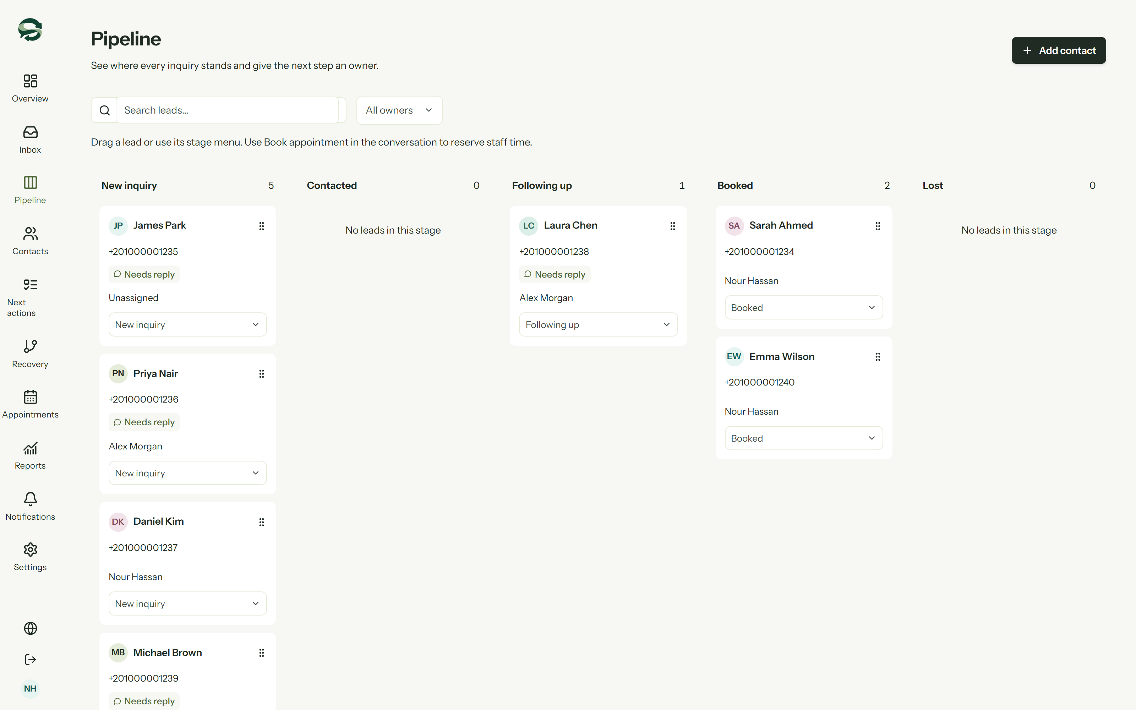Grab Priya Nair card drag handle
Screen dimensions: 1136x710
click(262, 374)
